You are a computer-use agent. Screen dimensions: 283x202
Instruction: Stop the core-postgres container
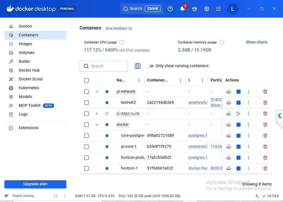pyautogui.click(x=238, y=136)
